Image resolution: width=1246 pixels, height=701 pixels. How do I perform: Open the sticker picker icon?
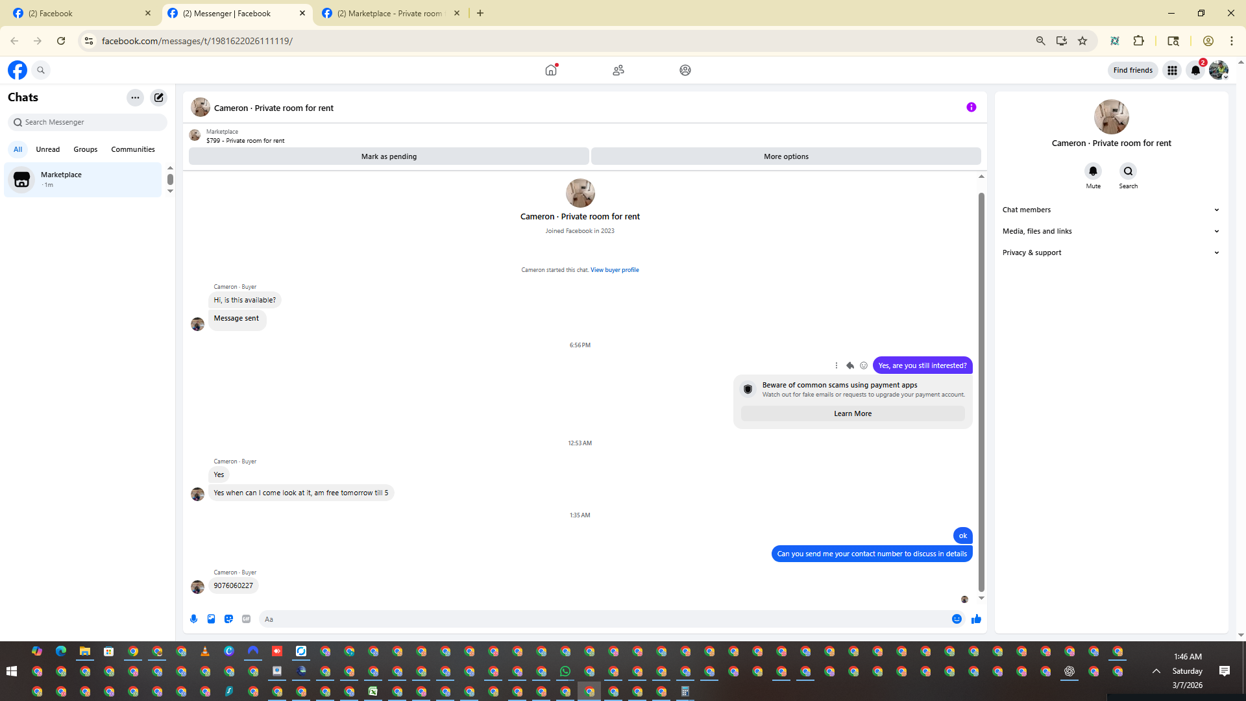tap(228, 619)
